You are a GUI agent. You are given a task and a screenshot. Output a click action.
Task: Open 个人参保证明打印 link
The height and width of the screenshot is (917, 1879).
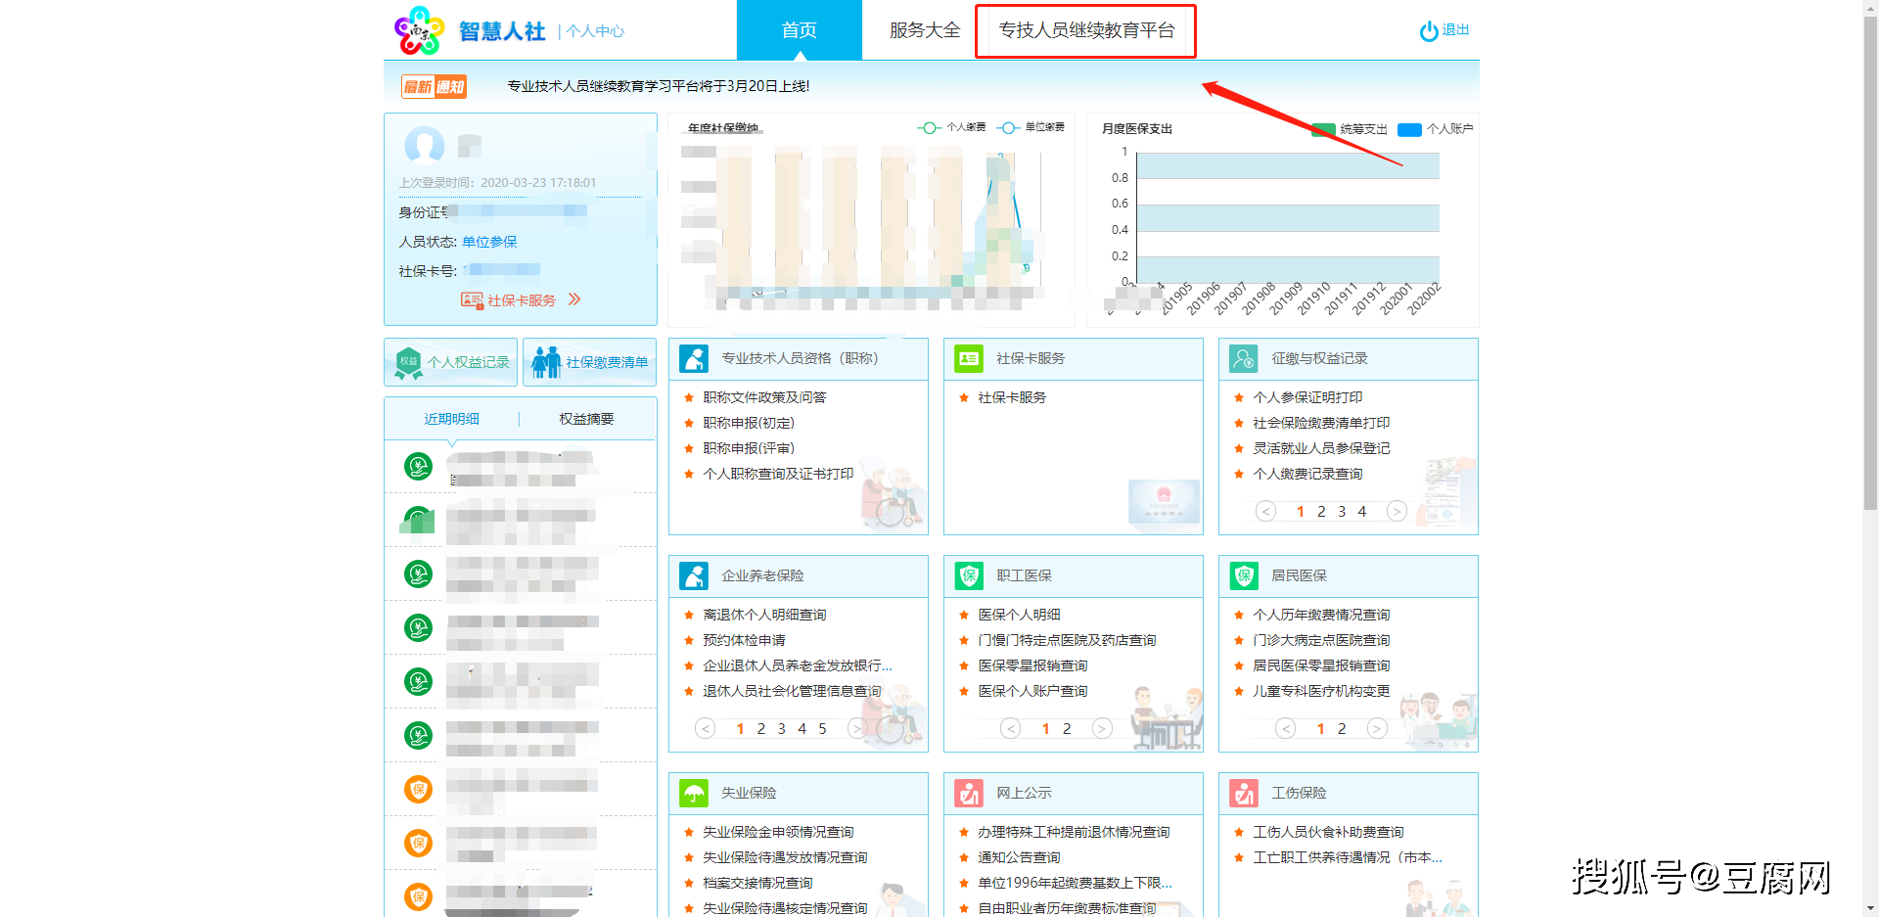[x=1307, y=397]
